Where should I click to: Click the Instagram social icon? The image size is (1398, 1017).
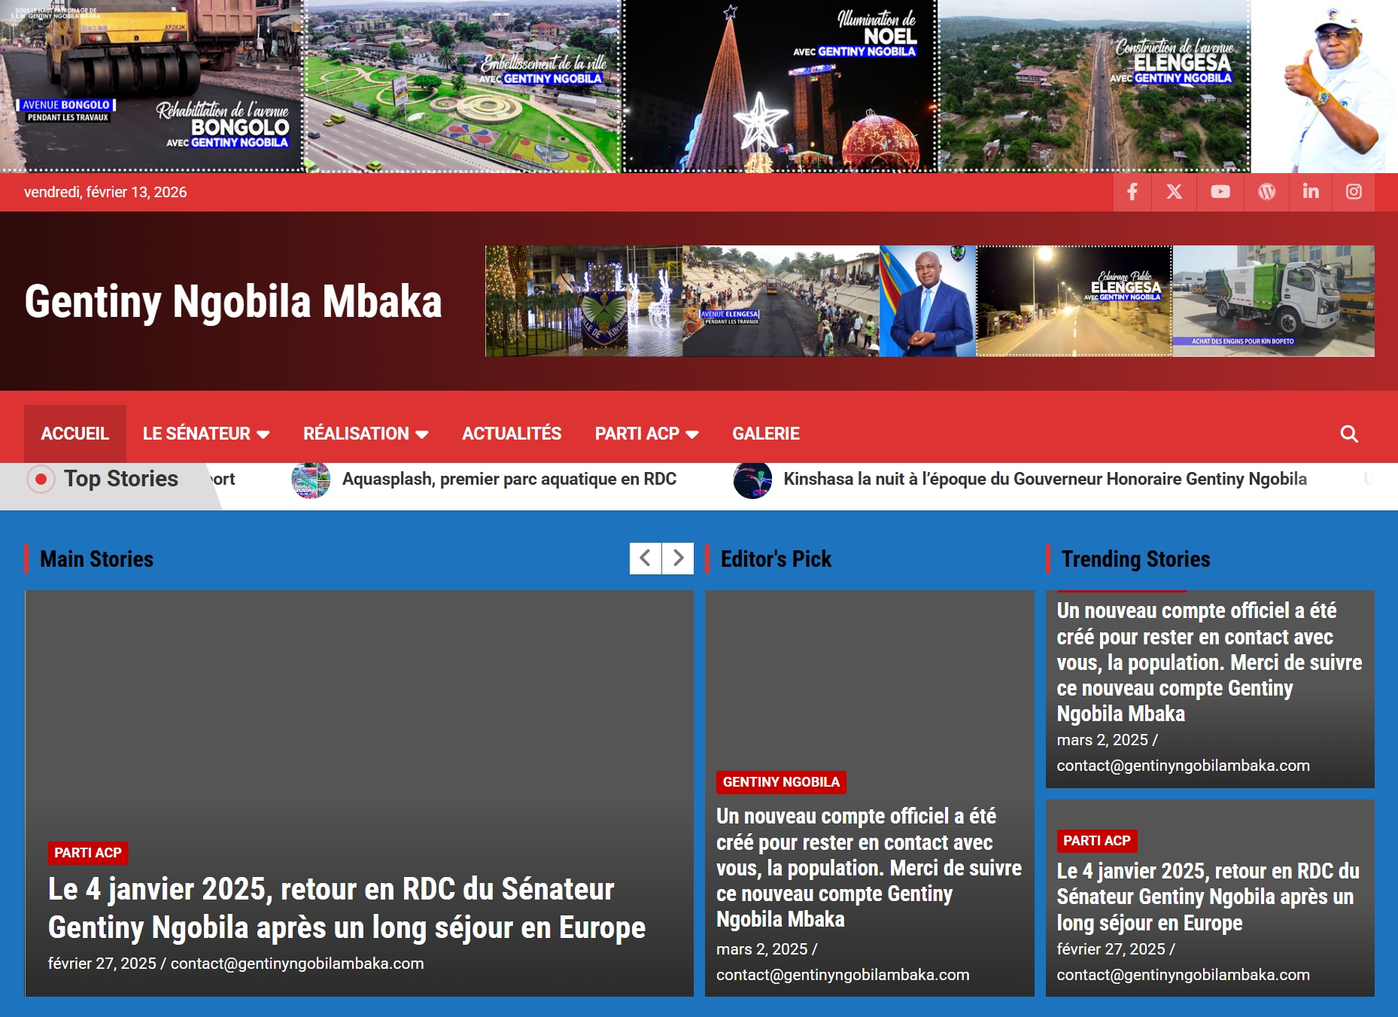[x=1354, y=192]
